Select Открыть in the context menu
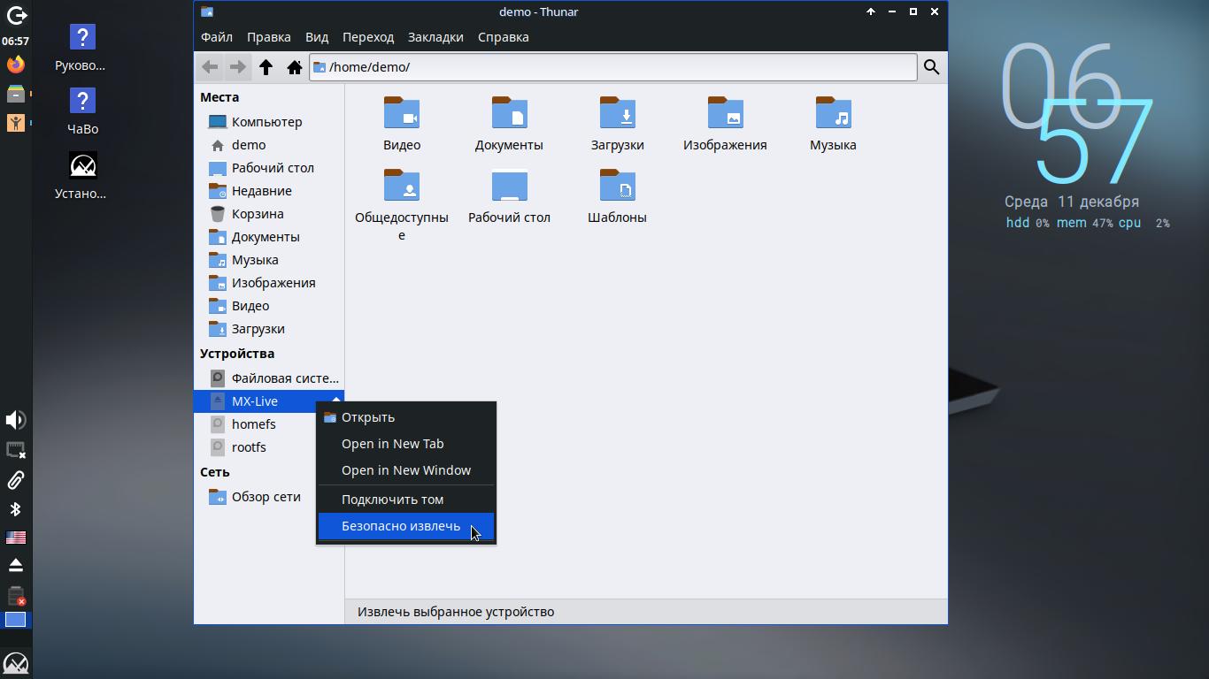This screenshot has height=679, width=1209. click(406, 417)
